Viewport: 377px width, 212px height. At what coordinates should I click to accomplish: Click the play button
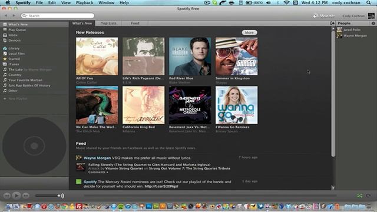pyautogui.click(x=16, y=196)
